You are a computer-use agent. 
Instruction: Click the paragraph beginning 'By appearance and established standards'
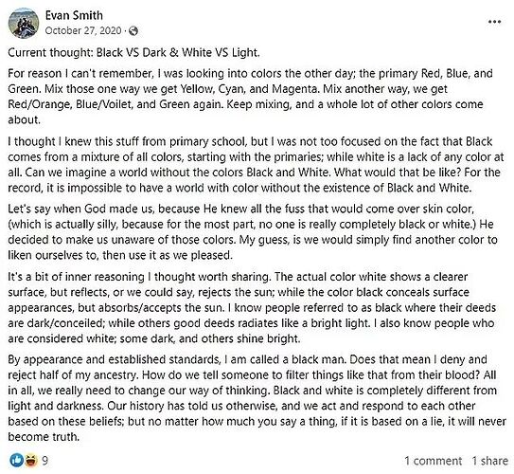(257, 398)
